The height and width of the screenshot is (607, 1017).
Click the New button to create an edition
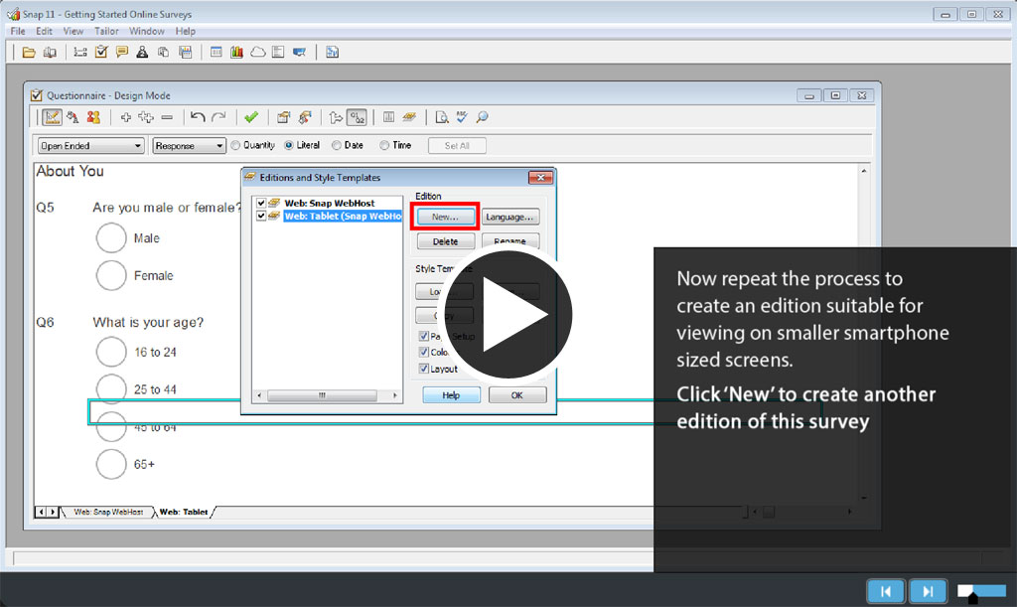click(x=444, y=217)
